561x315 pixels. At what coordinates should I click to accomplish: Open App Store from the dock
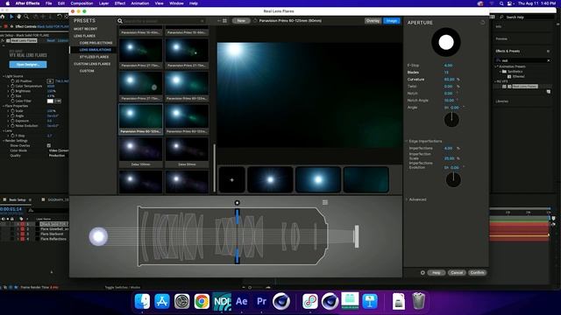pos(162,301)
